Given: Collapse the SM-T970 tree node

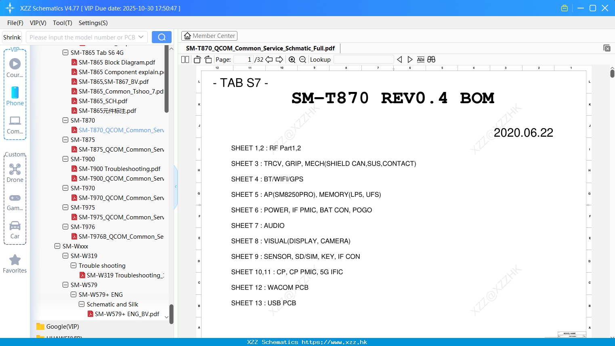Looking at the screenshot, I should click(65, 188).
